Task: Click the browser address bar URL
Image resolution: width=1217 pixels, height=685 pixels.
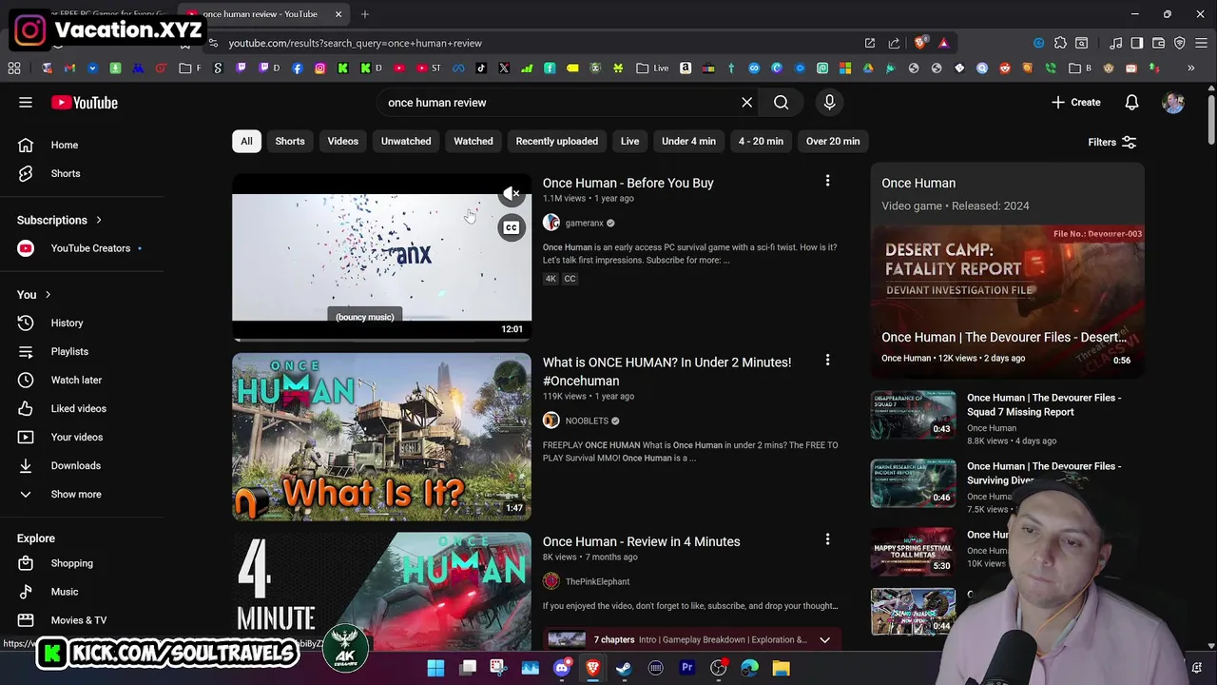Action: pos(355,43)
